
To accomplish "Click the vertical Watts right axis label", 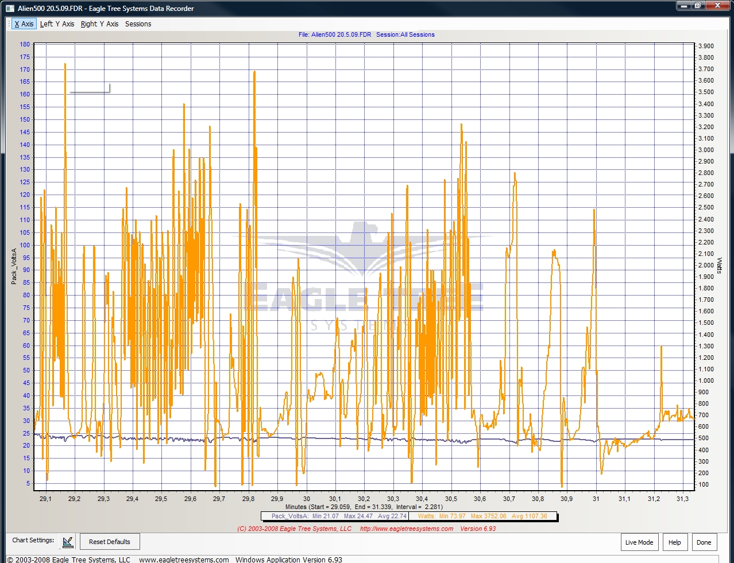I will click(x=719, y=266).
